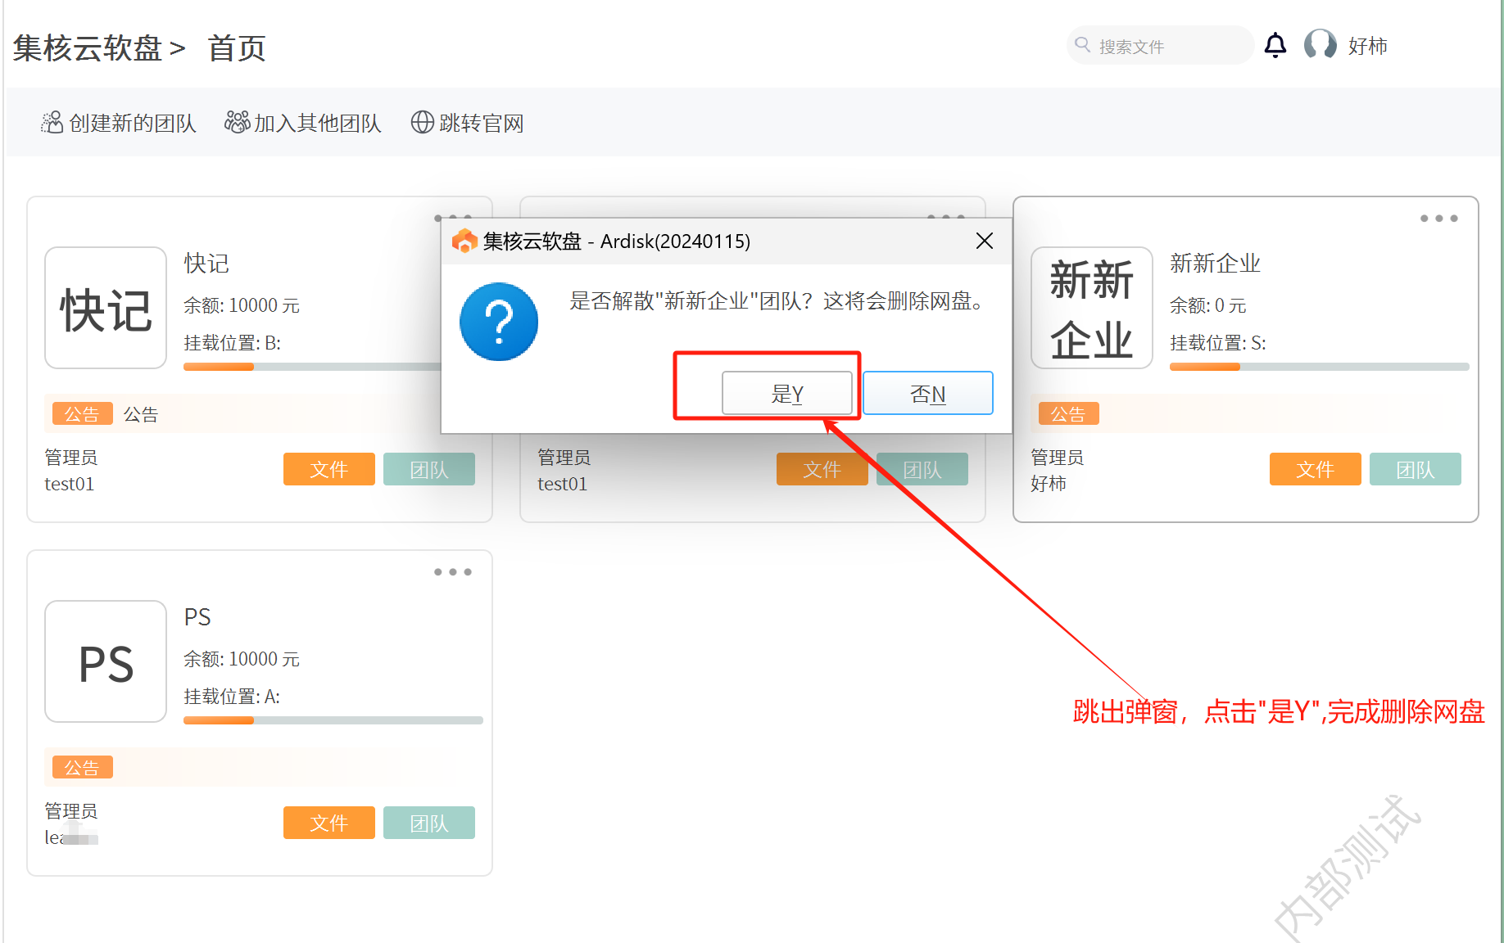The image size is (1504, 943).
Task: Open three-dot menu on PS card
Action: (x=452, y=572)
